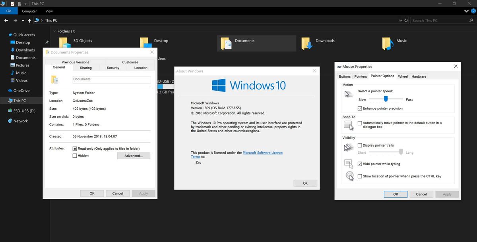The image size is (477, 242).
Task: Click the OneDrive item in the sidebar
Action: click(22, 90)
